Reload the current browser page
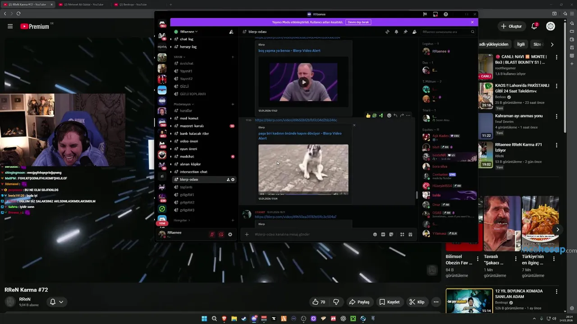This screenshot has width=577, height=324. [18, 13]
